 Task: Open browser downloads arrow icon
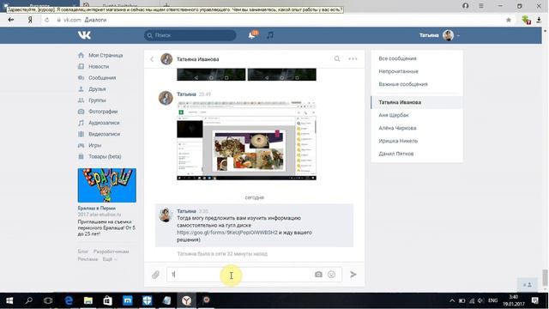(539, 20)
